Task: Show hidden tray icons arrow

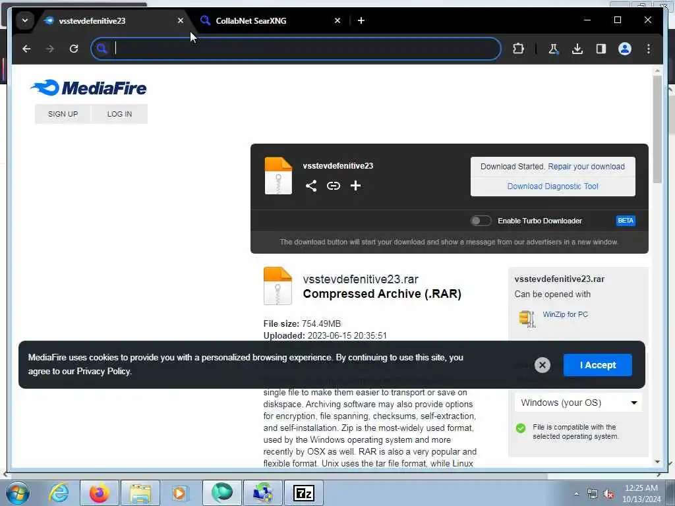Action: (576, 494)
